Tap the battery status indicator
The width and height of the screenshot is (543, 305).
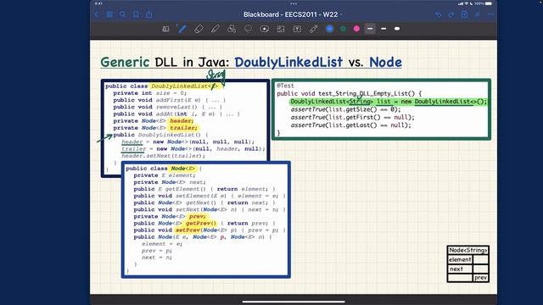pos(489,3)
